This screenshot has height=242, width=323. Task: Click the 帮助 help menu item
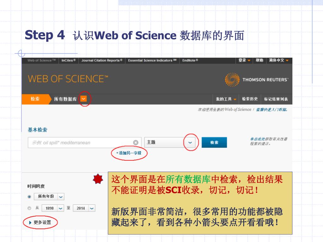pyautogui.click(x=260, y=60)
